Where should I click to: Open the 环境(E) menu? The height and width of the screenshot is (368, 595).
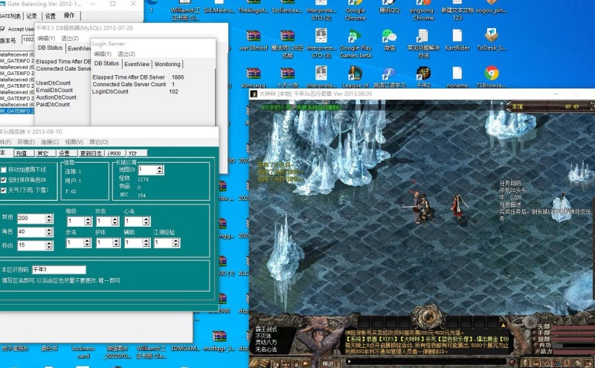[x=26, y=142]
